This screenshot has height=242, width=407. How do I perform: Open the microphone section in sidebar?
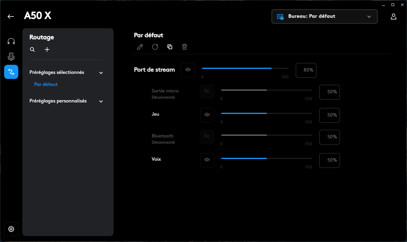tap(11, 57)
